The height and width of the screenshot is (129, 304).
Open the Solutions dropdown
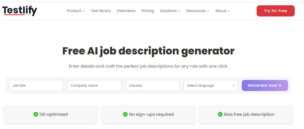pos(170,11)
